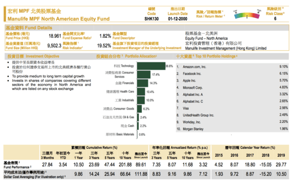Click the Amazon.com, Inc. holding row
The width and height of the screenshot is (294, 187).
232,67
